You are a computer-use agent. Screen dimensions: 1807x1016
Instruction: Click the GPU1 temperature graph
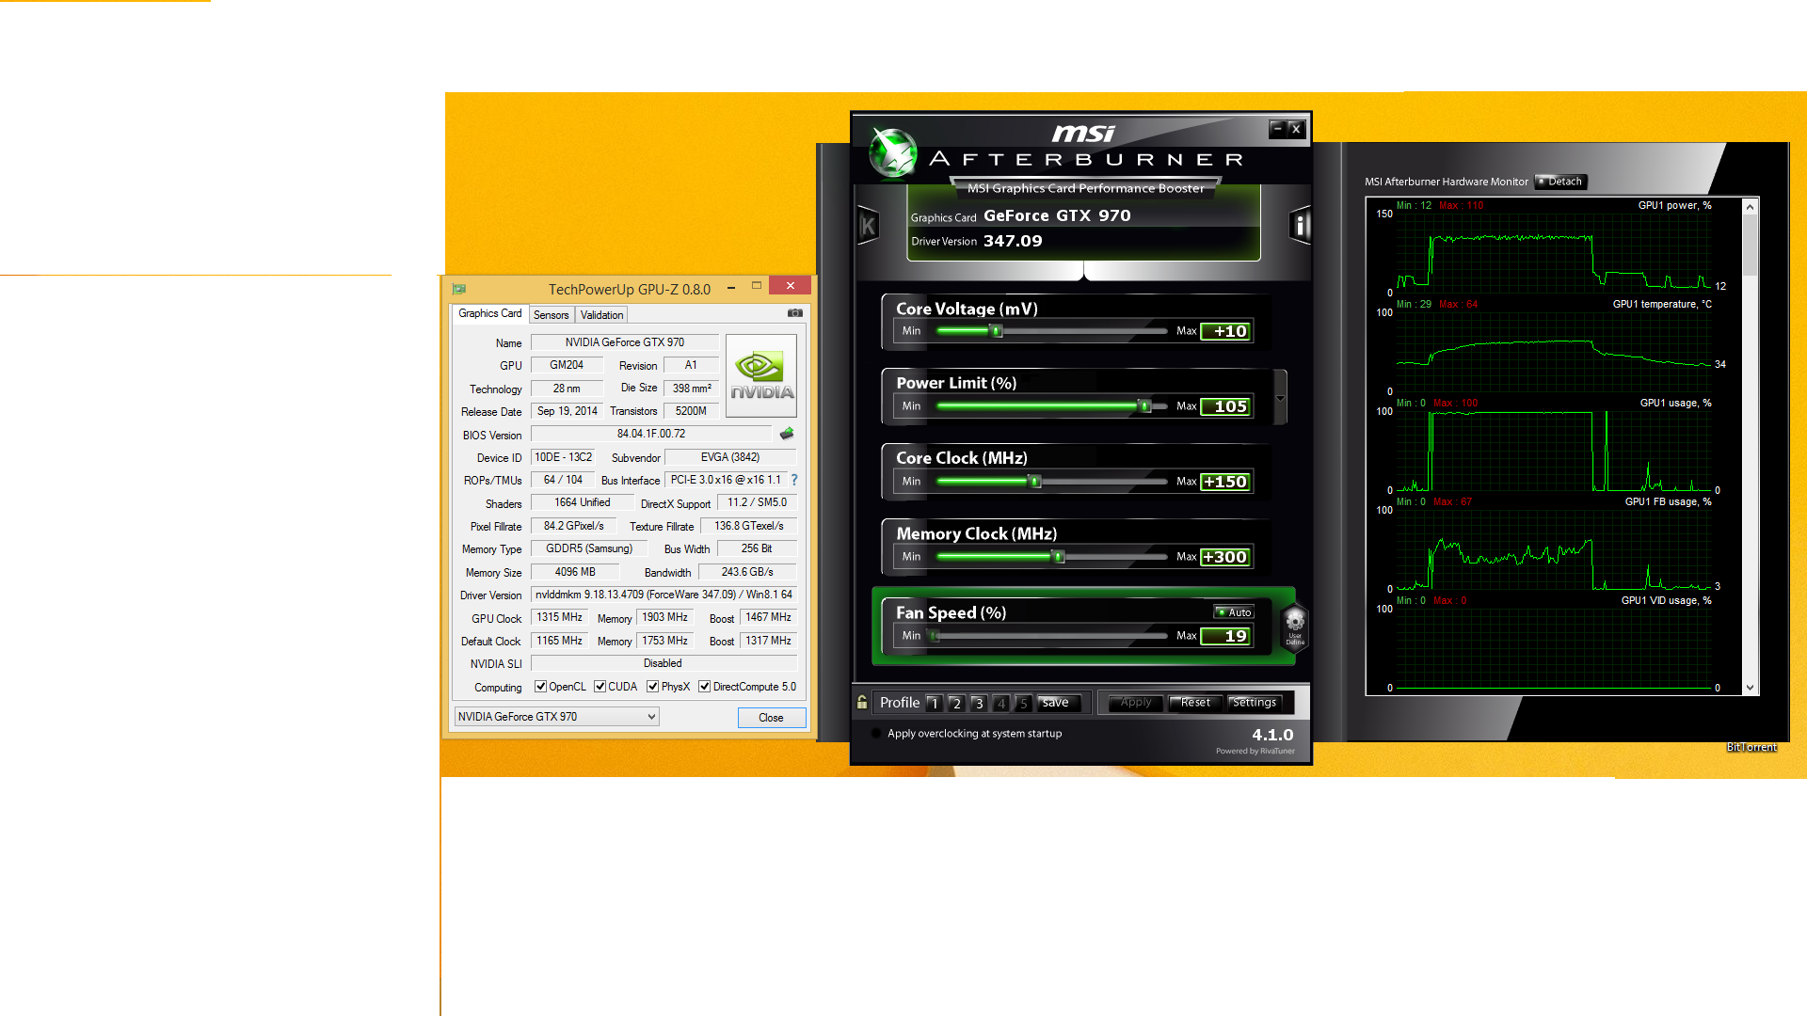point(1553,350)
